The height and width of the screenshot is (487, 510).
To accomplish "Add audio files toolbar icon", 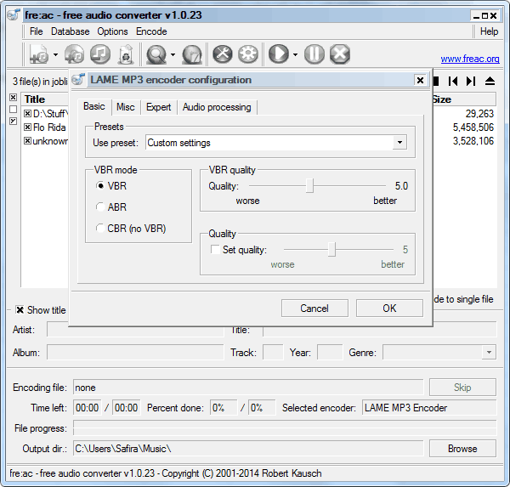I will (x=39, y=54).
